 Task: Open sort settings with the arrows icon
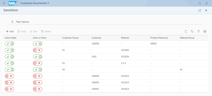(x=192, y=32)
